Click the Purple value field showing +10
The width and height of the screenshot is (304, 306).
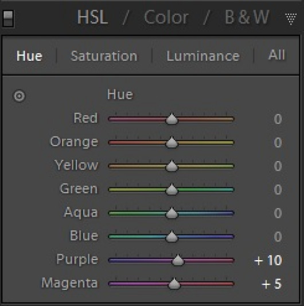268,260
